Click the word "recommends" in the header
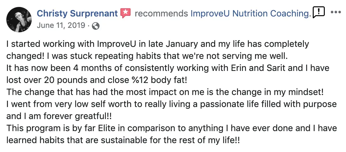Screen dimensions: 346x152 [x=161, y=14]
